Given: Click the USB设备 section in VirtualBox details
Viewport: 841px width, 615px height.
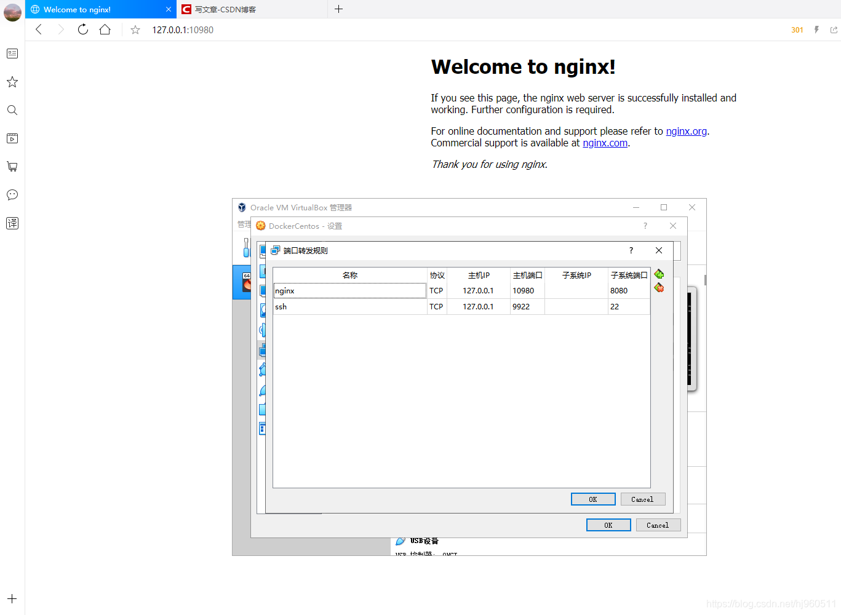Looking at the screenshot, I should coord(424,541).
